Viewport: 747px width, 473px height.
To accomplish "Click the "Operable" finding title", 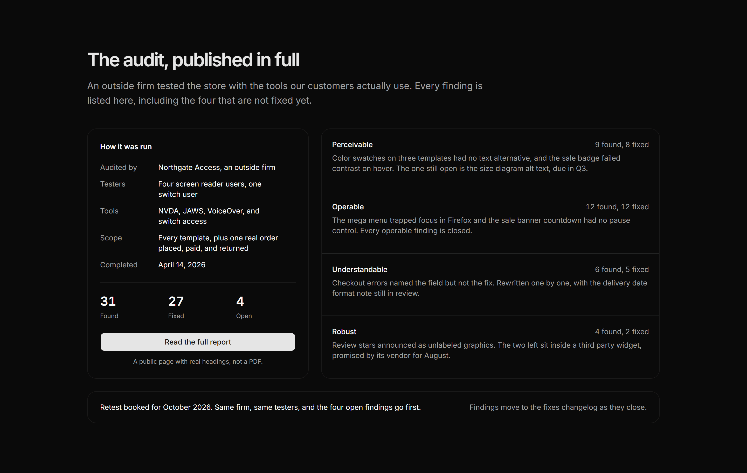I will [348, 207].
